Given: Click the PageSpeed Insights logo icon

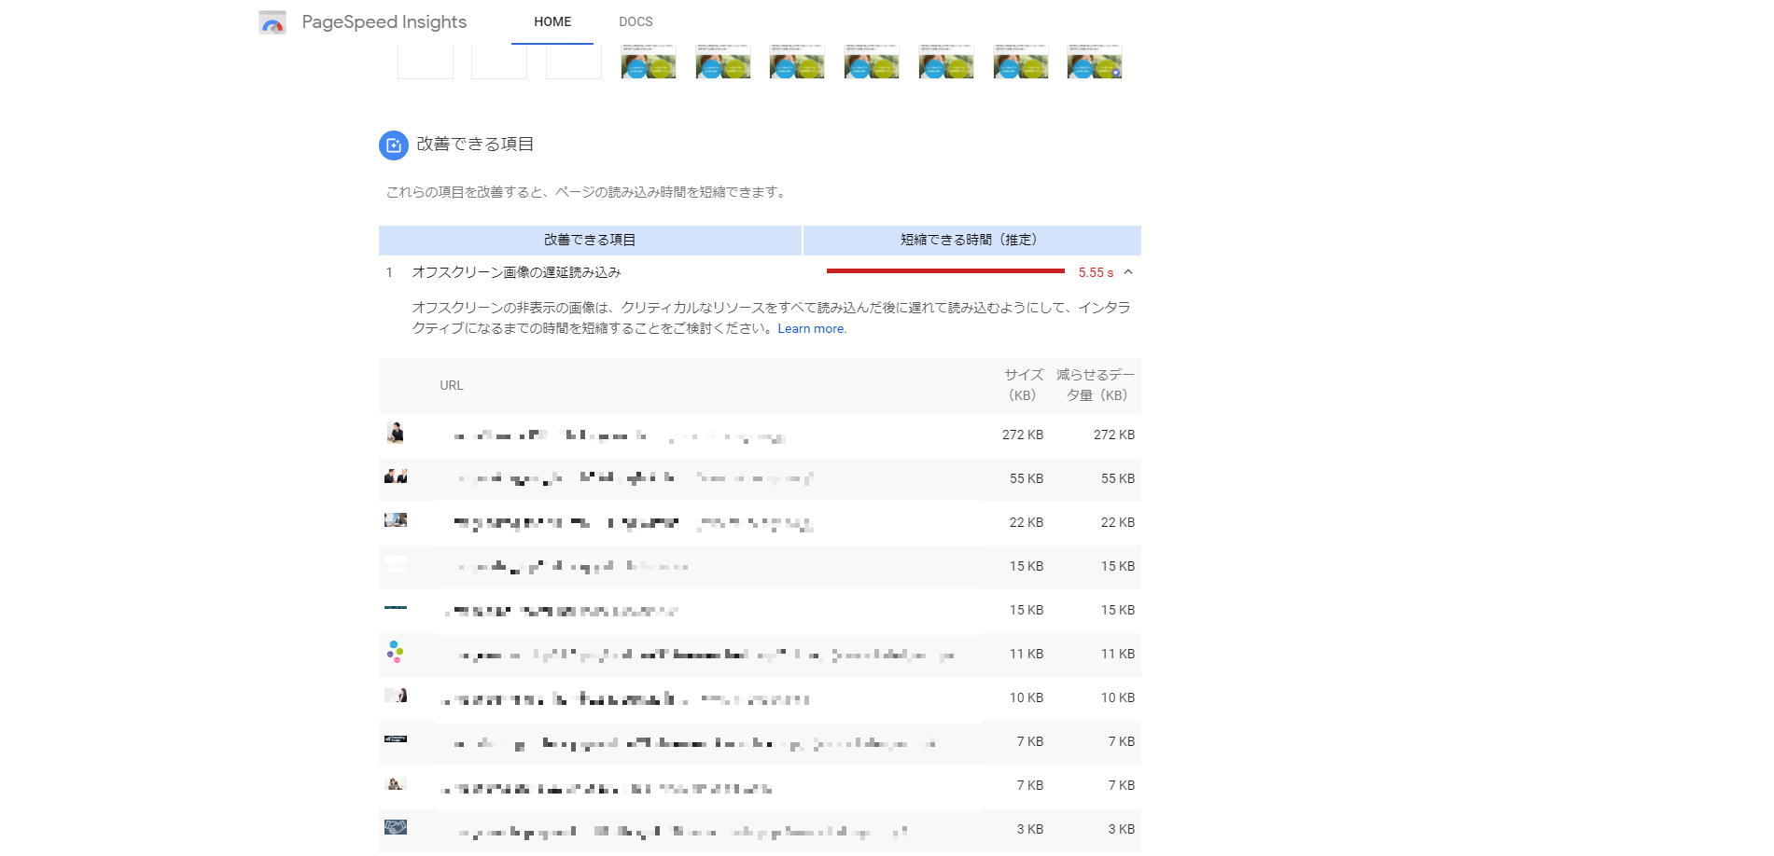Looking at the screenshot, I should pos(272,22).
